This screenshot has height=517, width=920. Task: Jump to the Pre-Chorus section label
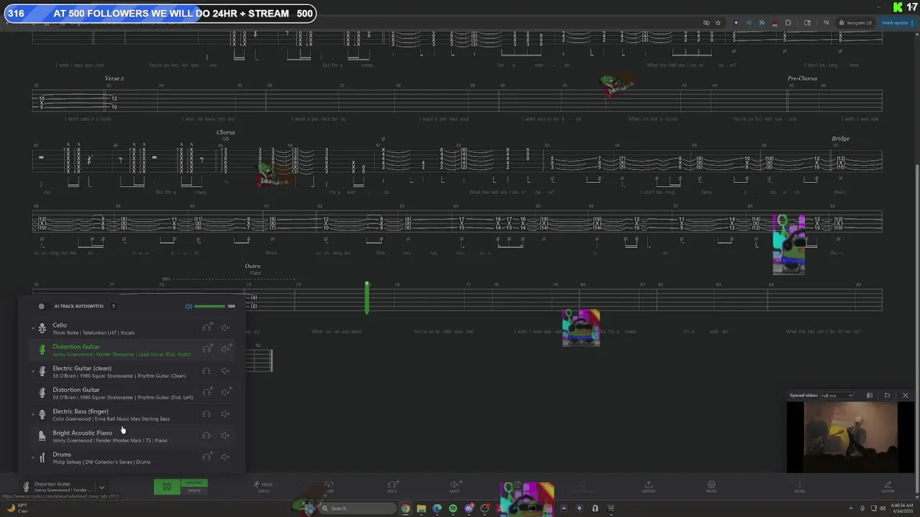(x=802, y=78)
